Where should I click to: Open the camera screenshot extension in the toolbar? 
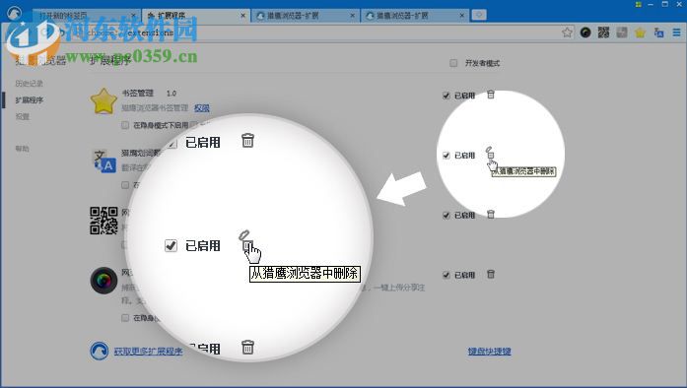[585, 32]
